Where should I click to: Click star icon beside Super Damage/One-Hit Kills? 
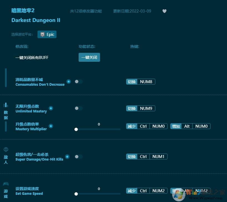[x=67, y=156]
